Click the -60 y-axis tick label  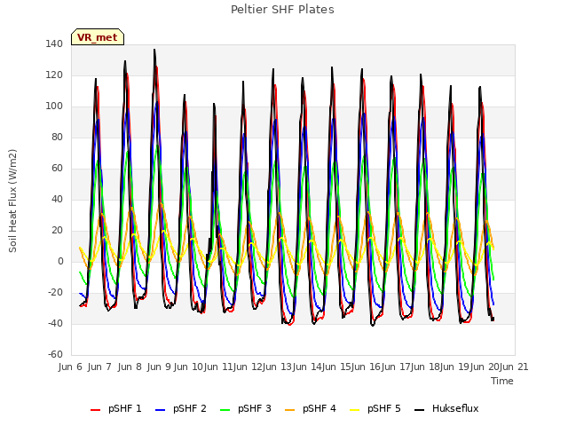pos(55,355)
